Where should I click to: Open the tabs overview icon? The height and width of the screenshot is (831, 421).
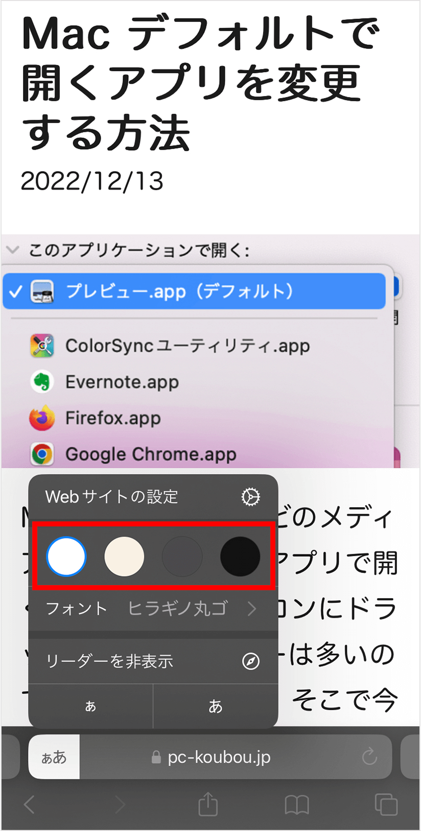coord(386,804)
